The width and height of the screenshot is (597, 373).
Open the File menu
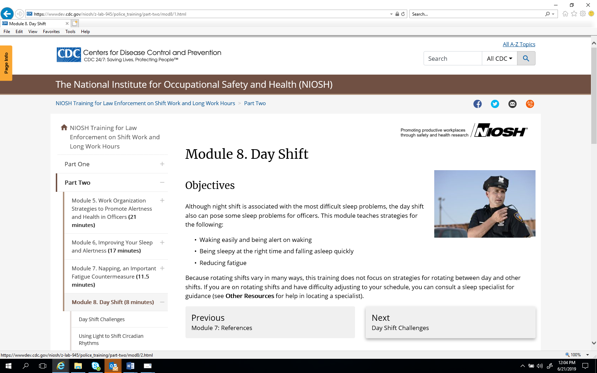(7, 32)
